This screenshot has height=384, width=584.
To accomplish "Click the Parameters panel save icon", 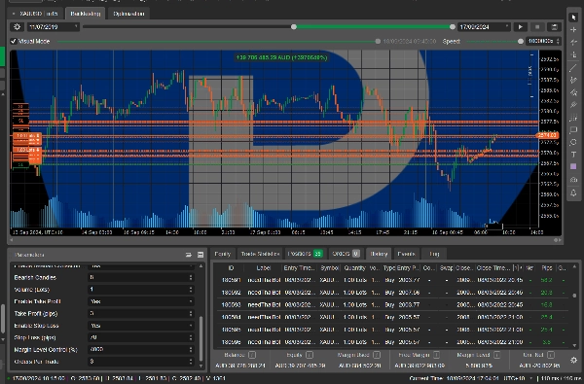I will (201, 255).
